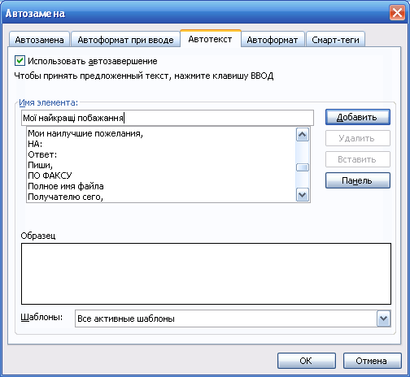Confirm with the OK button
This screenshot has height=377, width=410.
point(306,361)
